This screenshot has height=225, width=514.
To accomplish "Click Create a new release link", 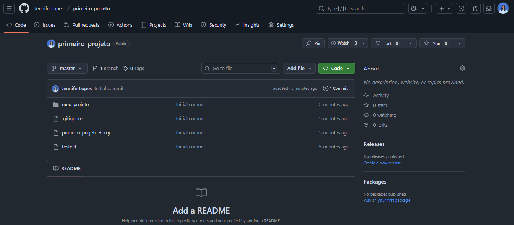I will (x=382, y=163).
